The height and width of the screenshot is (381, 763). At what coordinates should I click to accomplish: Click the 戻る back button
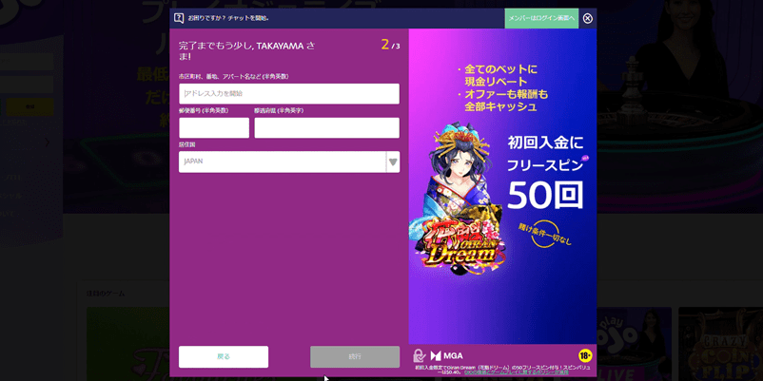point(224,356)
